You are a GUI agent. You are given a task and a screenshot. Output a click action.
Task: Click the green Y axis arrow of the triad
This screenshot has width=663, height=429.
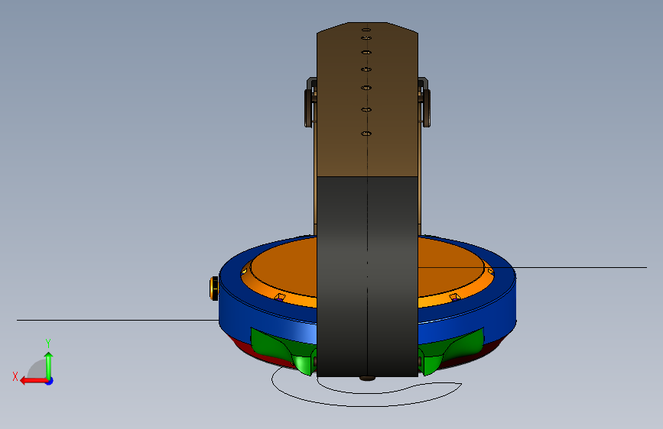[x=49, y=365]
